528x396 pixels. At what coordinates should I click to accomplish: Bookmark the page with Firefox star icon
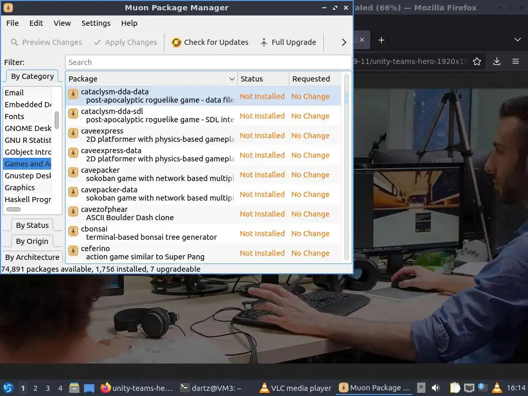(x=477, y=61)
